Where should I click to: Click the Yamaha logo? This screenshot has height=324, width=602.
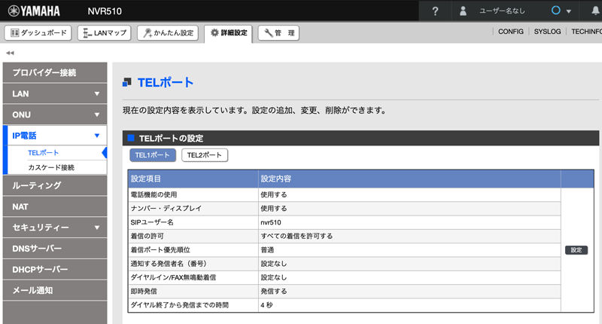coord(34,11)
